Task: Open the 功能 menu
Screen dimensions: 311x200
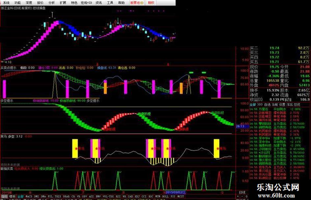Action: click(x=17, y=3)
